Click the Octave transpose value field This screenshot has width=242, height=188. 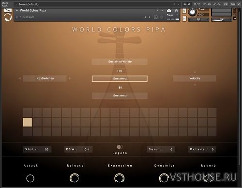(x=202, y=150)
